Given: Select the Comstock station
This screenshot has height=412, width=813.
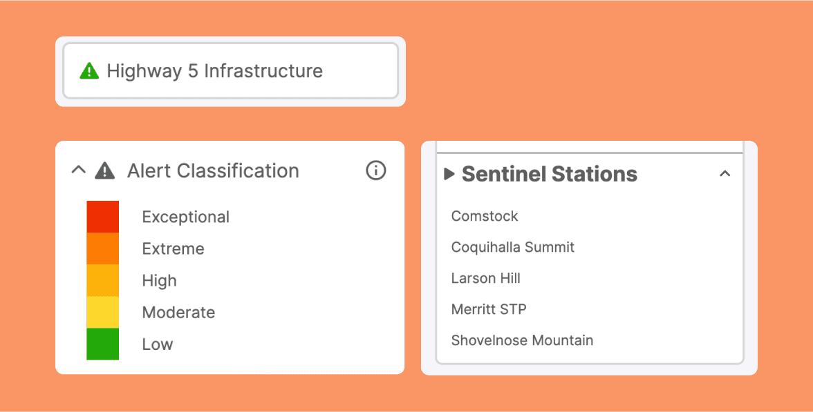Looking at the screenshot, I should coord(485,216).
